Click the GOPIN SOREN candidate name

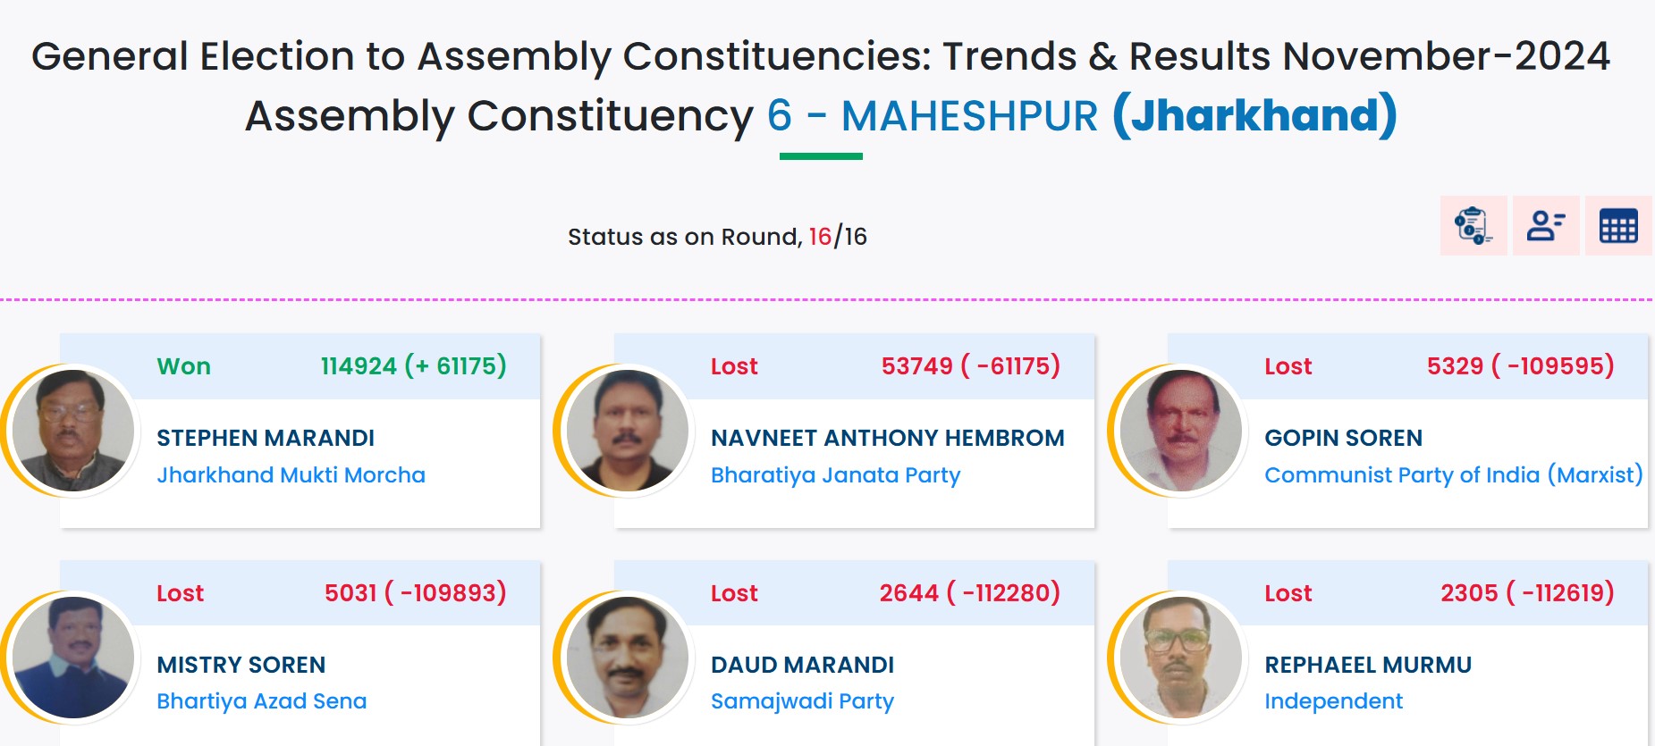(1343, 438)
